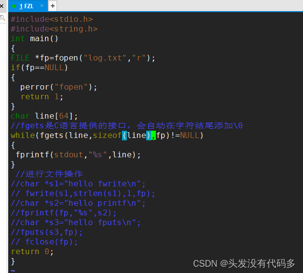Screen dimensions: 303x273
Task: Click the return 0; line
Action: coord(32,251)
